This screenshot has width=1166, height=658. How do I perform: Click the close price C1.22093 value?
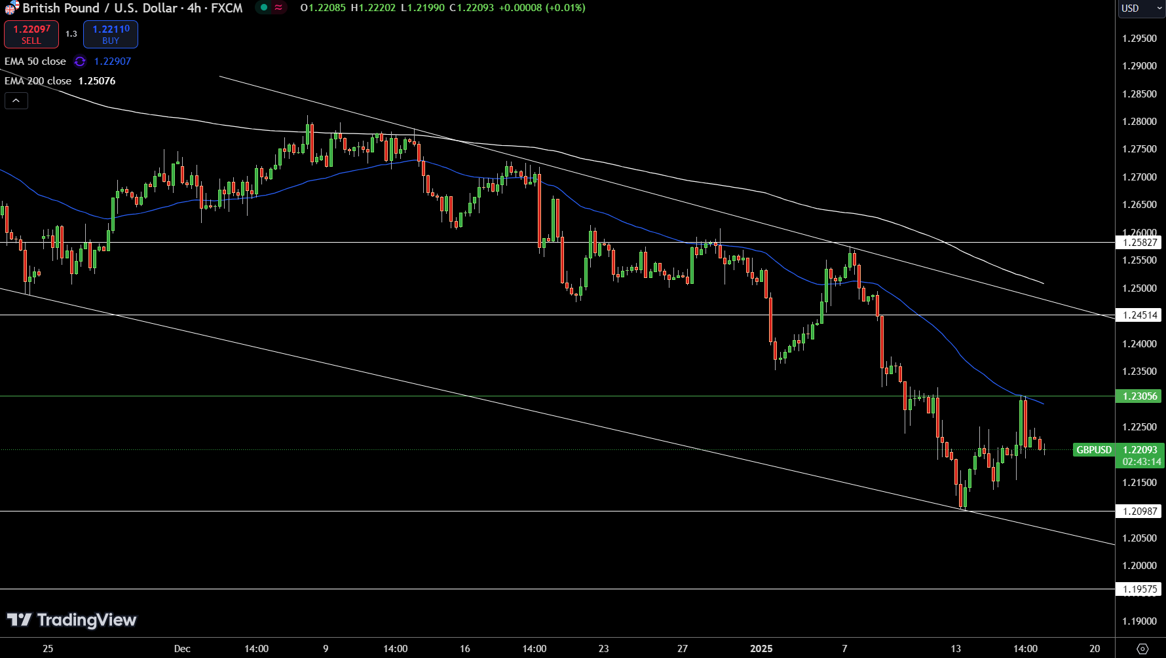tap(472, 8)
